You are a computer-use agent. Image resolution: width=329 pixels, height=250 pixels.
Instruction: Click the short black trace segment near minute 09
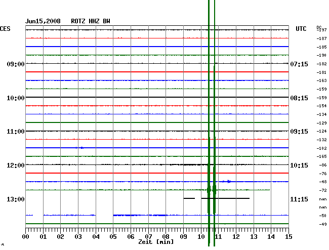pyautogui.click(x=189, y=198)
